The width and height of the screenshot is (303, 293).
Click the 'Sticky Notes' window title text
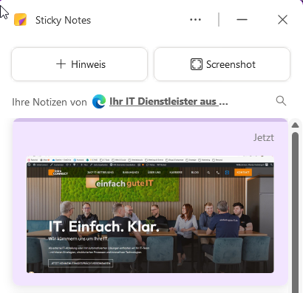tap(63, 20)
